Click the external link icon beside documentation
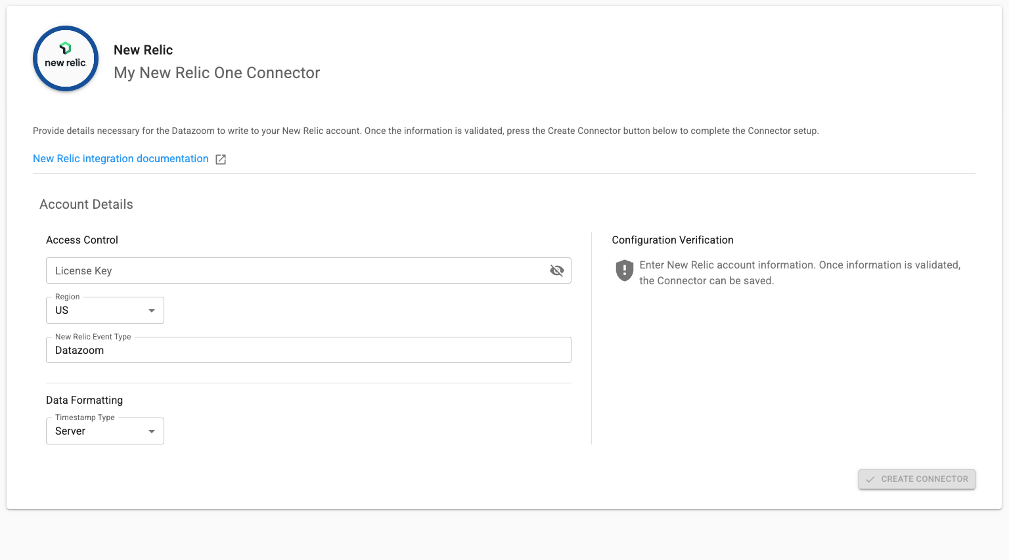Screen dimensions: 1009x560 pyautogui.click(x=221, y=160)
